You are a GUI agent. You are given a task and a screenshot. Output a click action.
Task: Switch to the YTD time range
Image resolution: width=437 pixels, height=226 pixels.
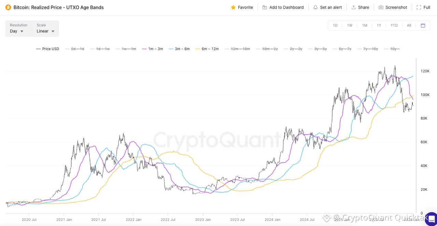click(394, 25)
